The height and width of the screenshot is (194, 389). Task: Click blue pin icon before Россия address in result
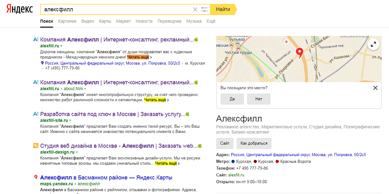point(42,63)
